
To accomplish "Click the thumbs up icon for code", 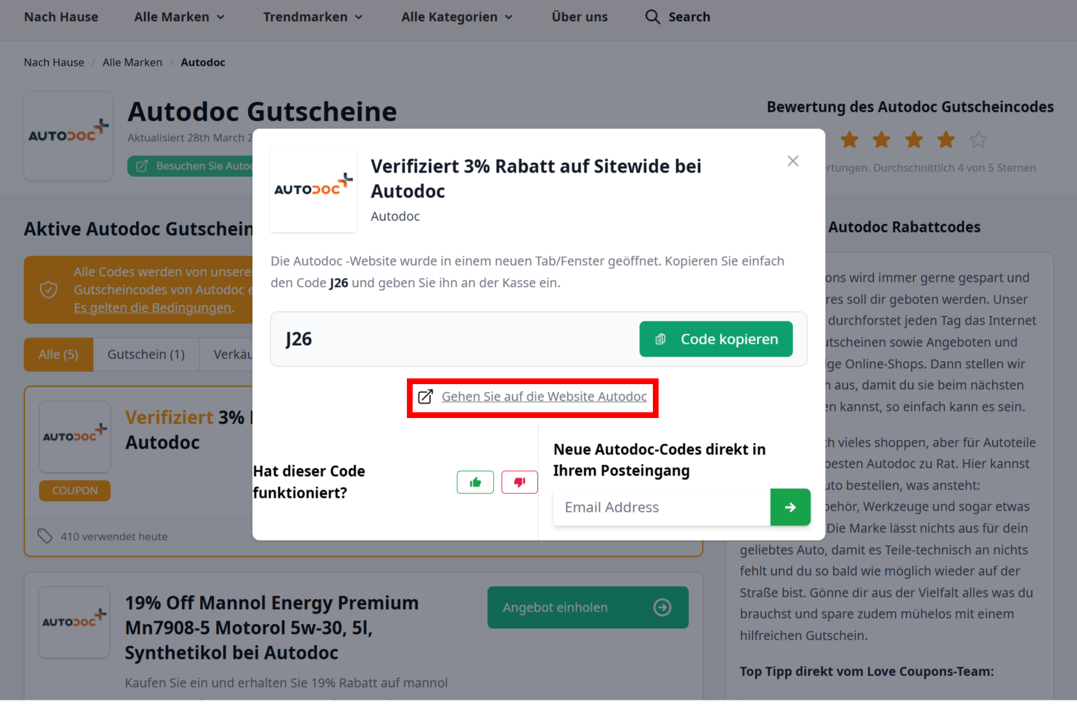I will pos(475,482).
